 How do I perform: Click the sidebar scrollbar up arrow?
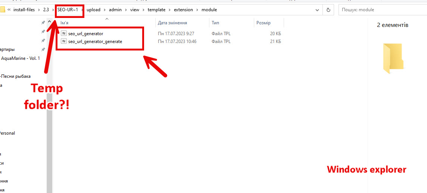coord(49,22)
